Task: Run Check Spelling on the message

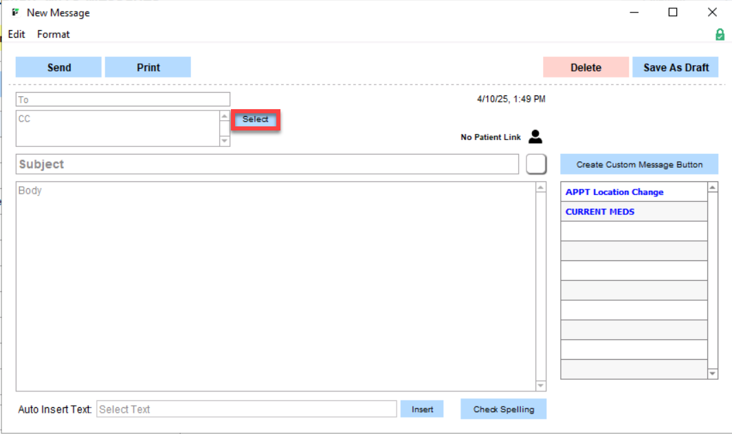Action: pyautogui.click(x=503, y=409)
